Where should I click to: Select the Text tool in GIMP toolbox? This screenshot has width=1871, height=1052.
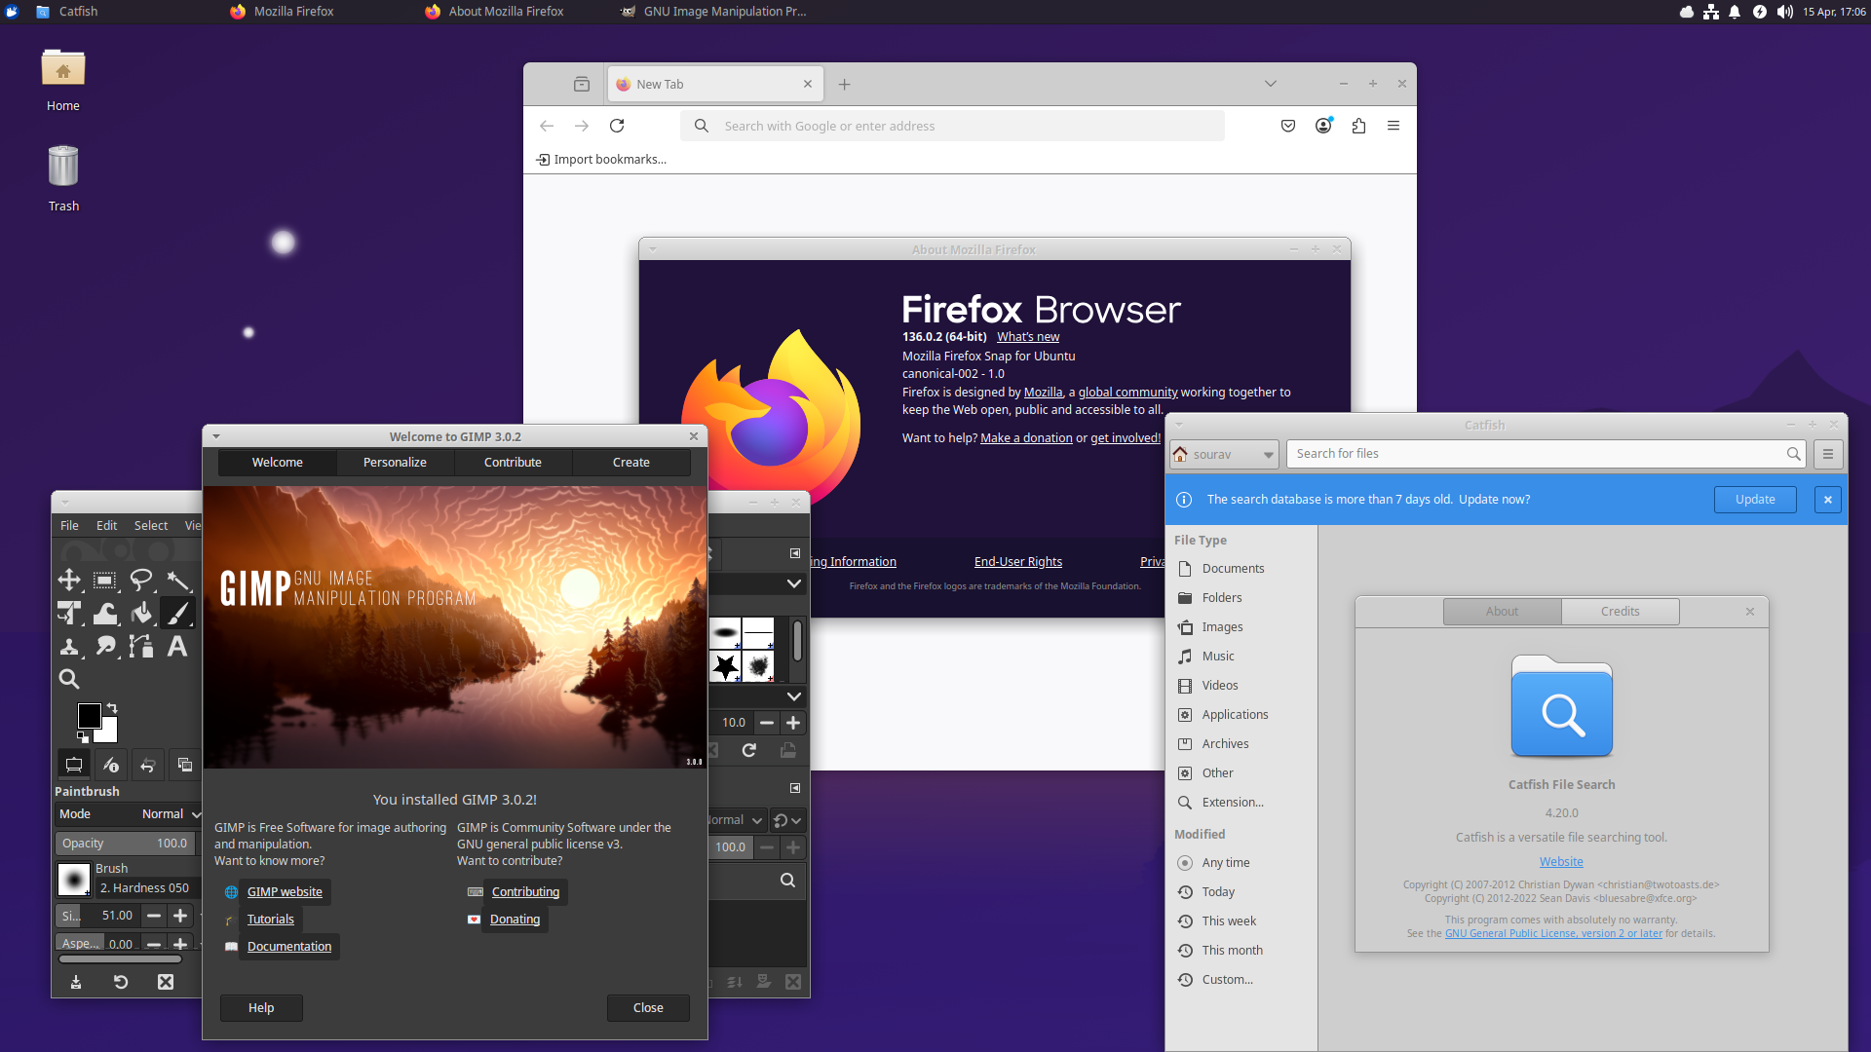click(177, 647)
